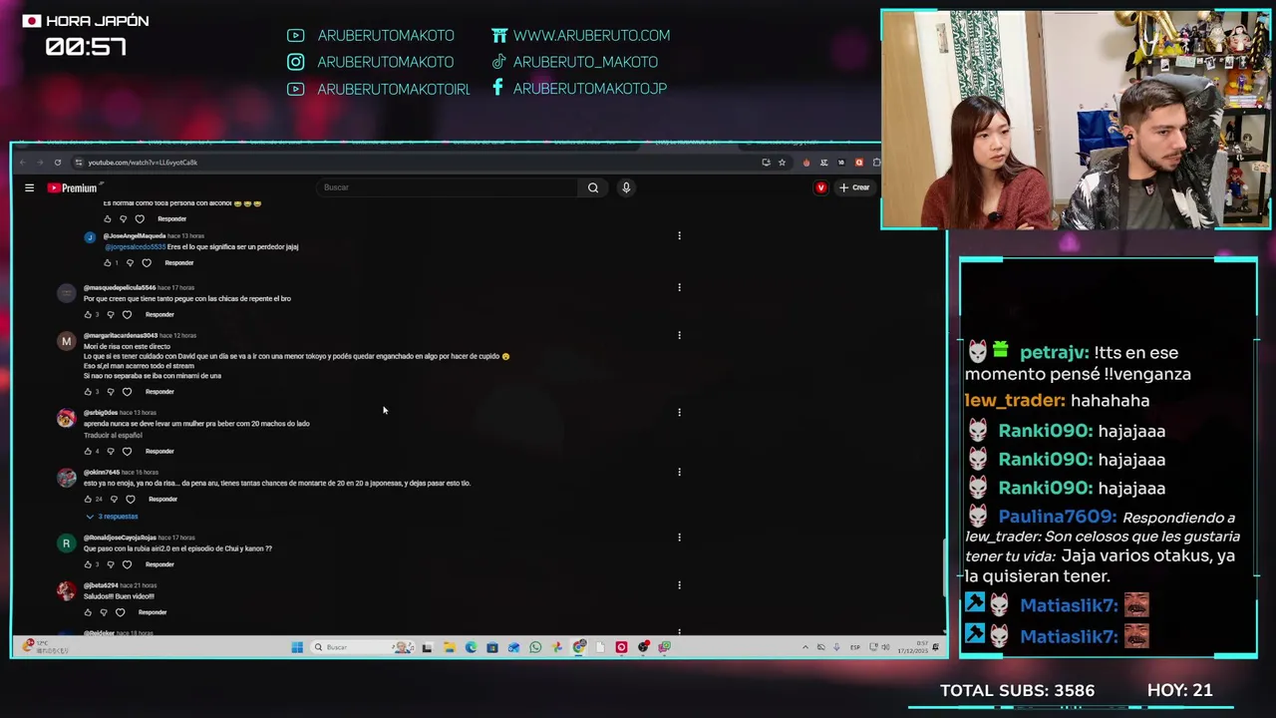
Task: Open the ESP language indicator in tray
Action: (855, 647)
